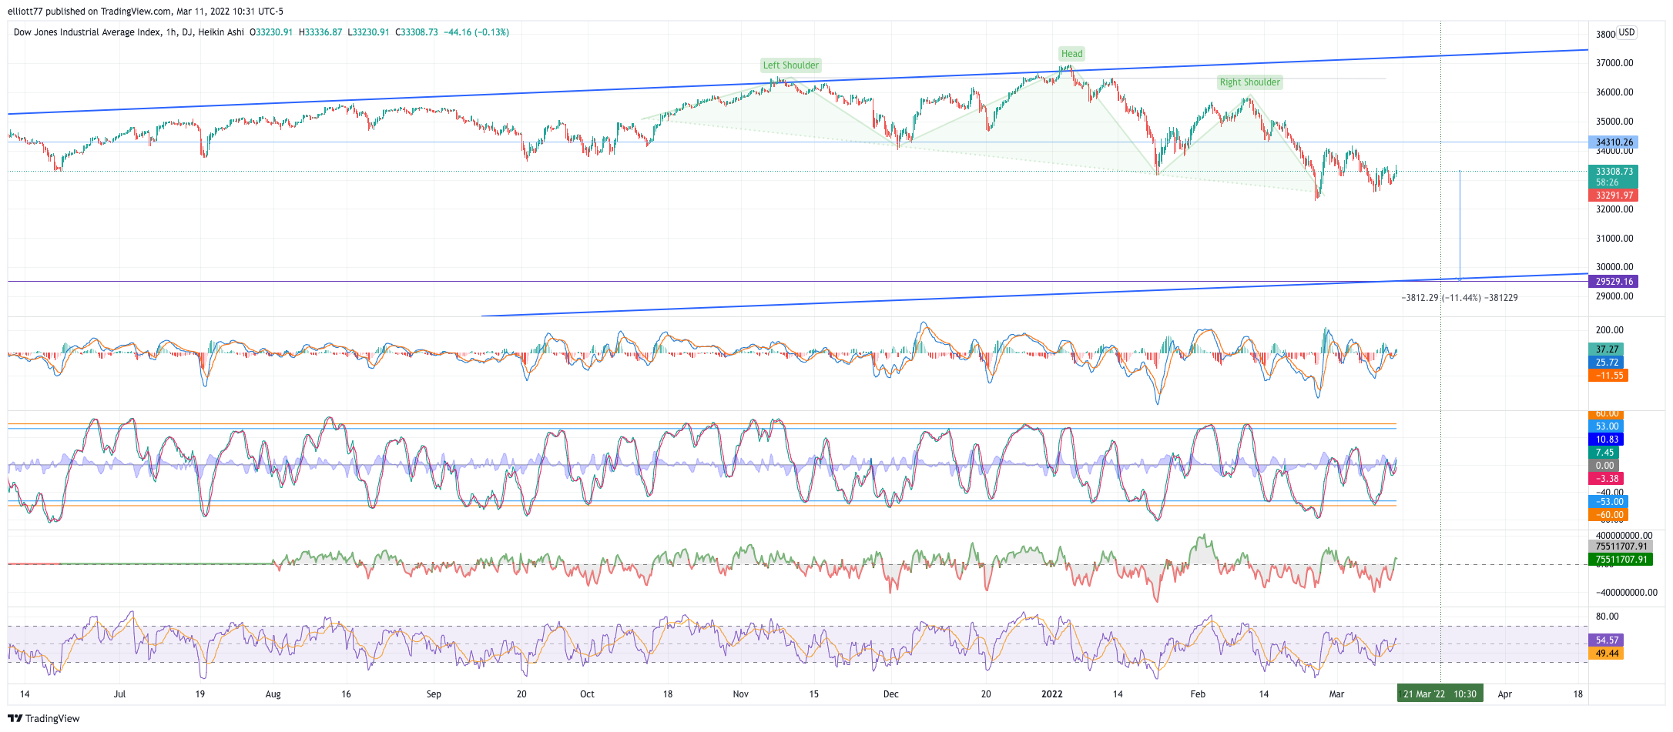
Task: Click the green 75511707.91 value label
Action: 1621,560
